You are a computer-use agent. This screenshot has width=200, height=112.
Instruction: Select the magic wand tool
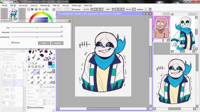(x=36, y=63)
